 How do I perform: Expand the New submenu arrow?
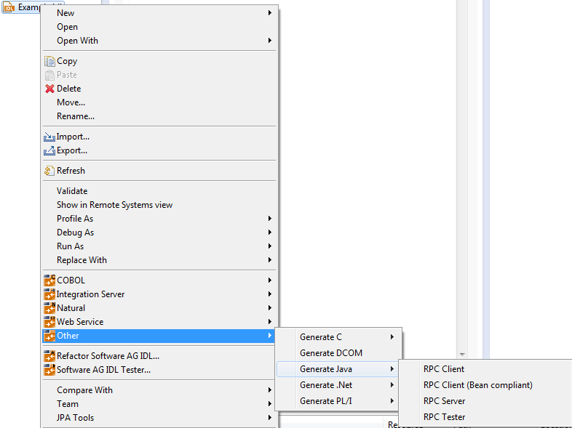coord(270,13)
